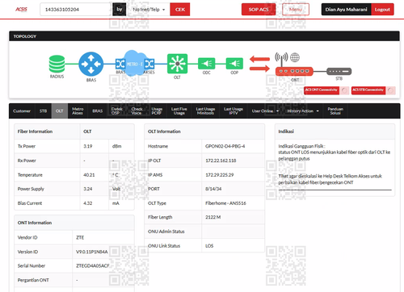Open the Datek OSP tab
The height and width of the screenshot is (292, 404).
(x=117, y=111)
